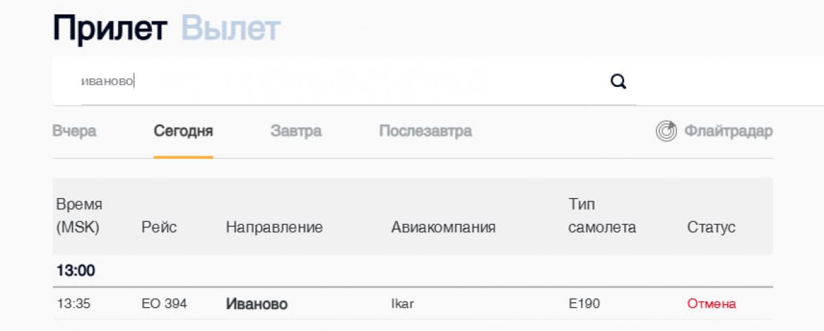Click the Статус column header
The width and height of the screenshot is (824, 331).
click(x=711, y=228)
